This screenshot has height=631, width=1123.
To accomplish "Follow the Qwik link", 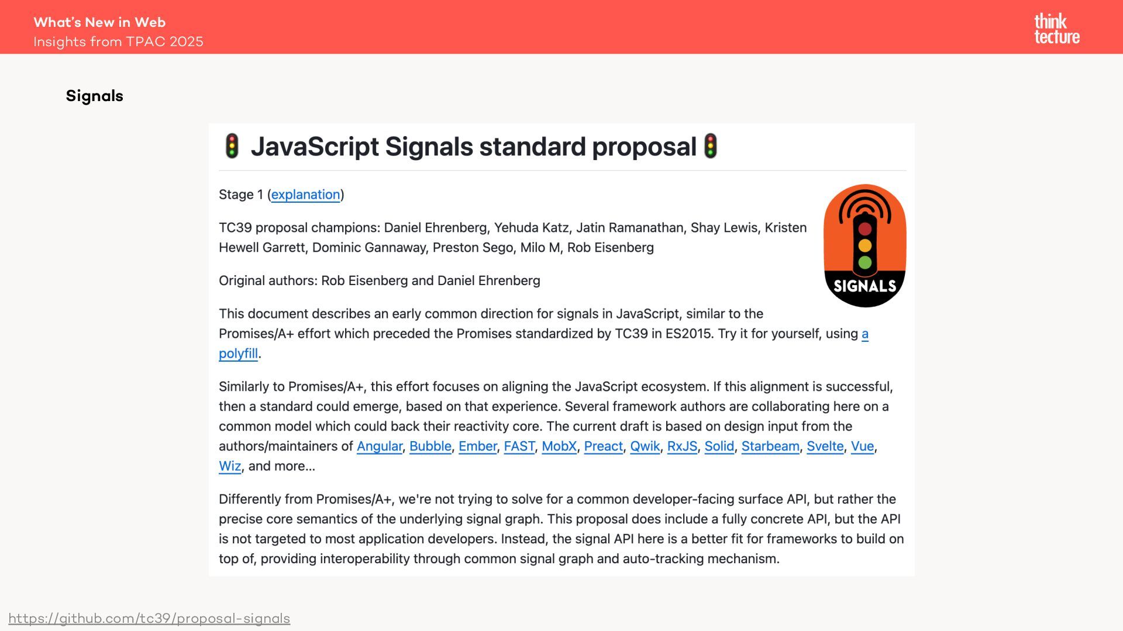I will pyautogui.click(x=645, y=446).
